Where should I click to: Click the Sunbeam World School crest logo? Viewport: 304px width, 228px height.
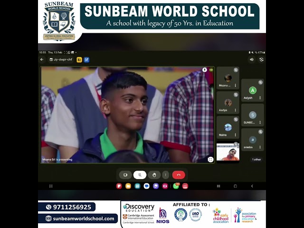pos(59,21)
